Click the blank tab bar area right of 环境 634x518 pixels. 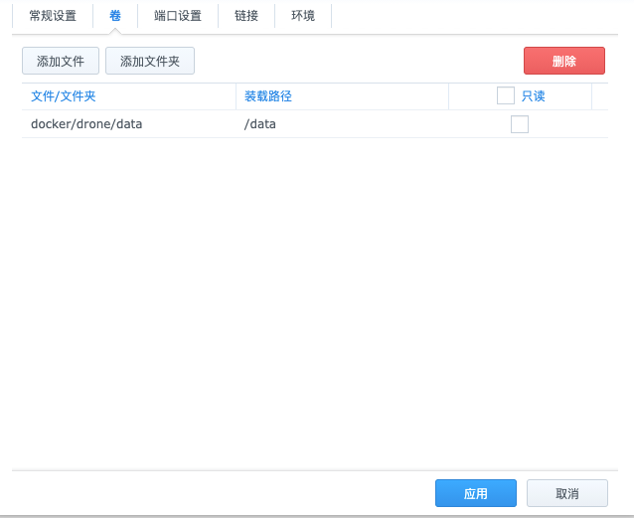point(475,16)
